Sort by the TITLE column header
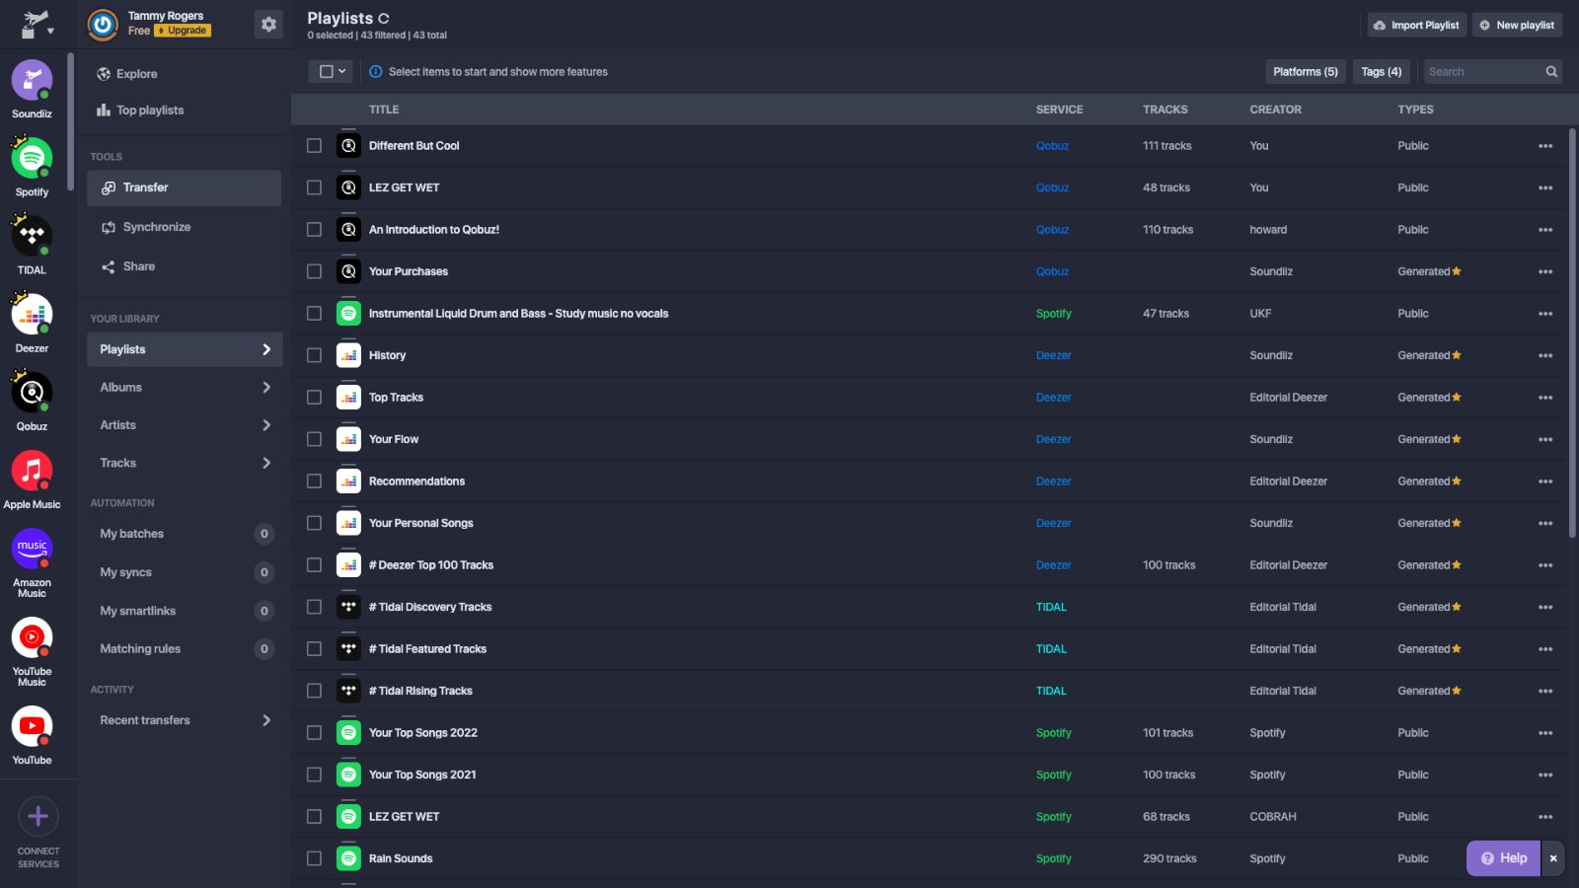This screenshot has width=1579, height=888. (x=384, y=110)
